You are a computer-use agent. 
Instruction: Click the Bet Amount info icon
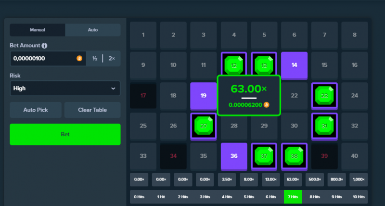click(x=44, y=46)
